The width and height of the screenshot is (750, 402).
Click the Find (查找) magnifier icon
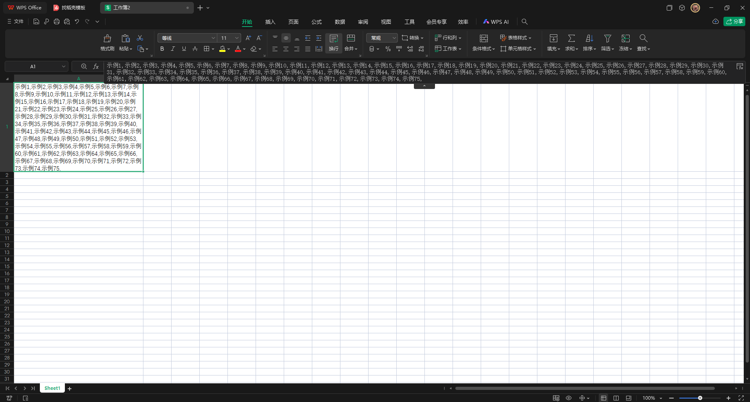pyautogui.click(x=643, y=38)
